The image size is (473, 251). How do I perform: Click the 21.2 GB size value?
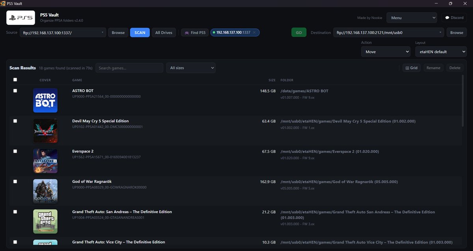pos(269,212)
